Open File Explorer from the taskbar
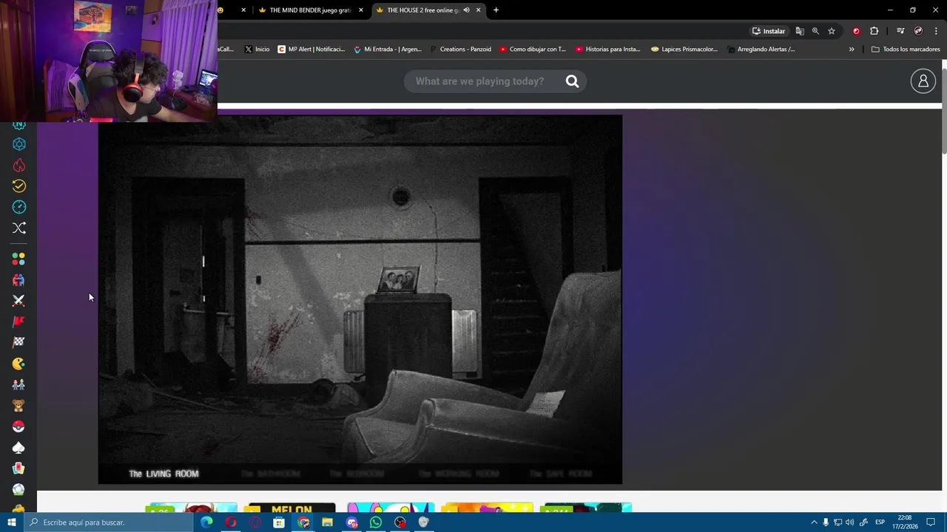This screenshot has width=947, height=532. coord(327,522)
